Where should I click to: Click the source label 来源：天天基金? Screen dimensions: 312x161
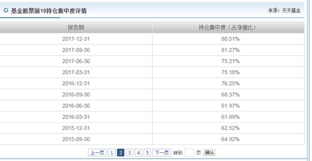(284, 11)
